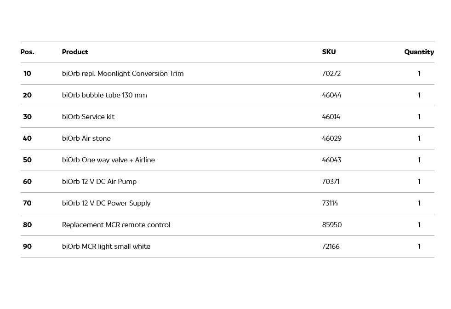Click position number 40
The image size is (451, 309).
click(27, 138)
